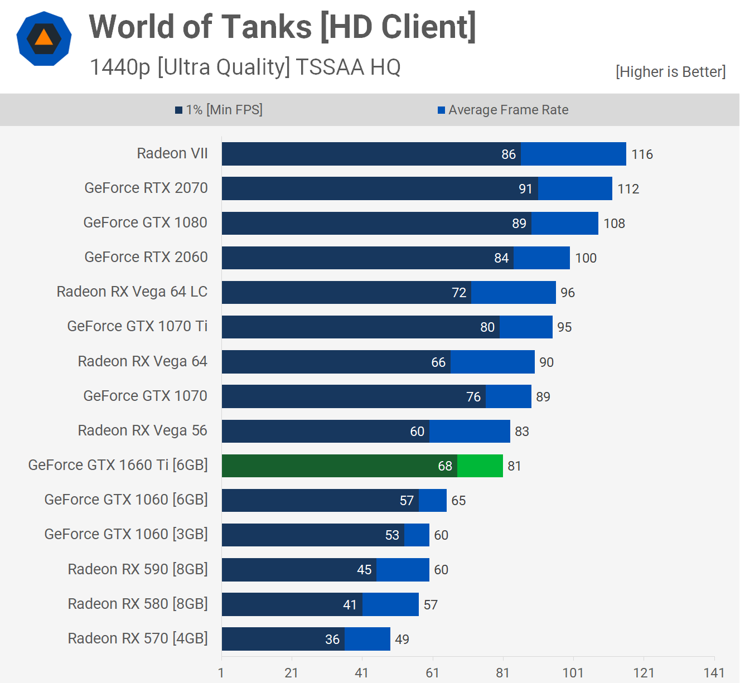The width and height of the screenshot is (740, 683).
Task: Click the Higher is Better note
Action: tap(670, 72)
